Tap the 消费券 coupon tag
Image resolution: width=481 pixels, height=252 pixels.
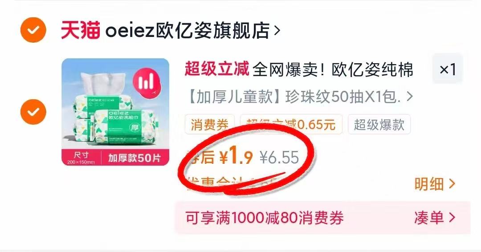(209, 125)
